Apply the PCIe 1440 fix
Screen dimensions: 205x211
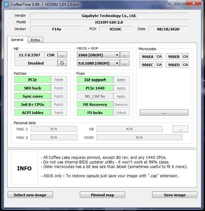pyautogui.click(x=121, y=88)
